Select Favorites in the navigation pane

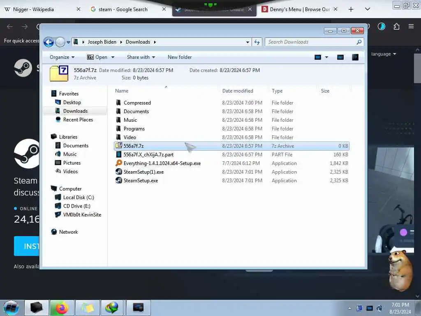point(69,94)
